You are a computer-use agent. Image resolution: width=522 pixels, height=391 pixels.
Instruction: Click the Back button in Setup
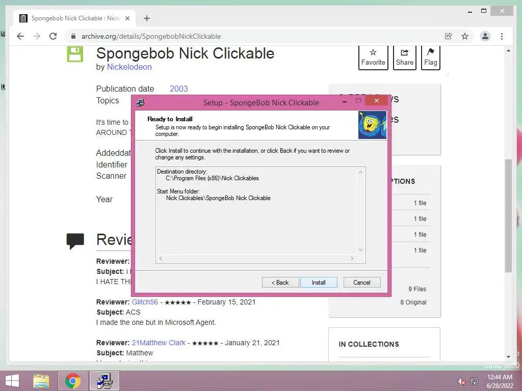tap(280, 282)
